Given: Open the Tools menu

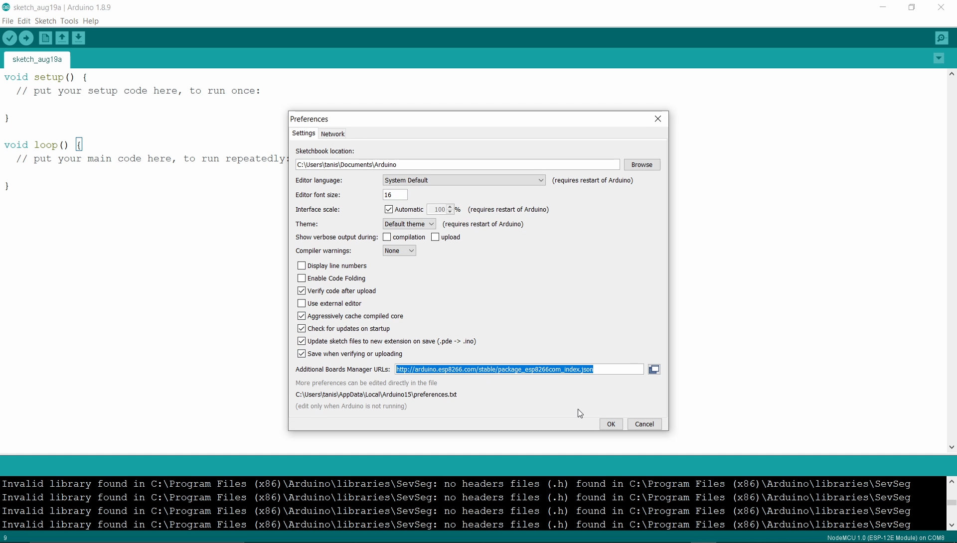Looking at the screenshot, I should coord(69,21).
